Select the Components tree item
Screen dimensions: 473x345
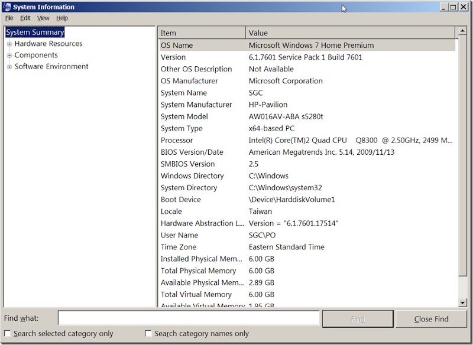[x=36, y=55]
